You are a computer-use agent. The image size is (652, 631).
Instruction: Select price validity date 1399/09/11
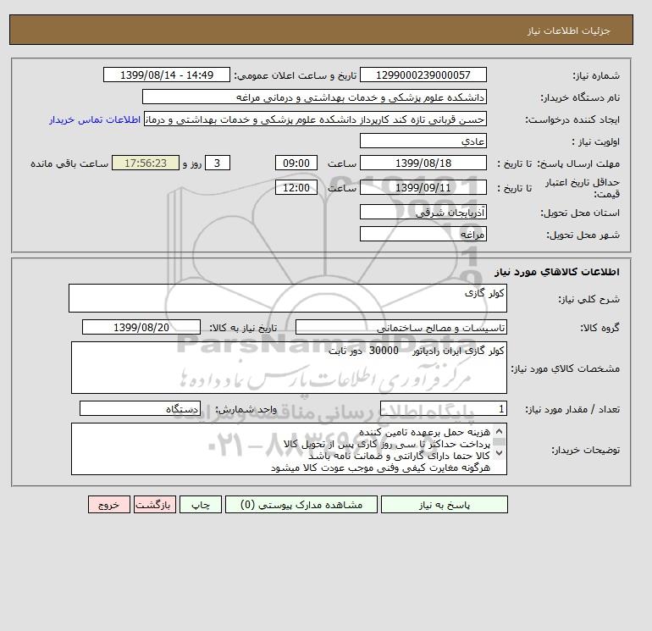(423, 187)
